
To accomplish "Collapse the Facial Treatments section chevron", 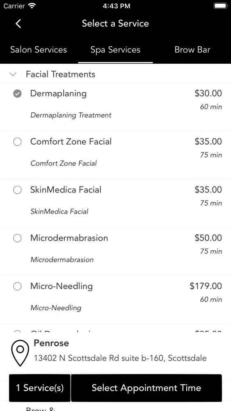I will click(13, 74).
